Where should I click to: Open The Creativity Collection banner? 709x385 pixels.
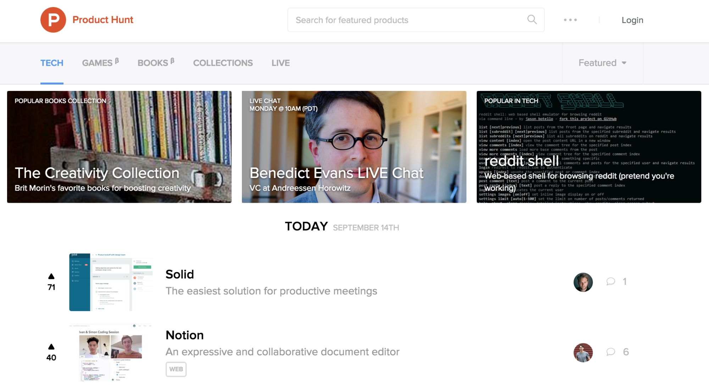119,147
